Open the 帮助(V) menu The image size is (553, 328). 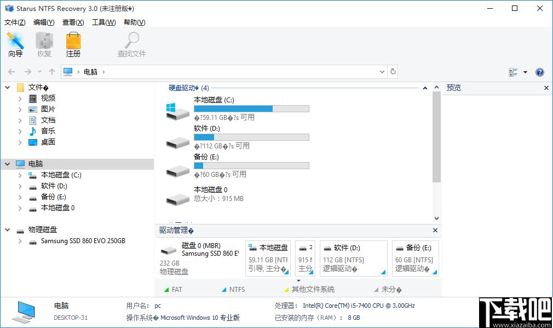(134, 22)
